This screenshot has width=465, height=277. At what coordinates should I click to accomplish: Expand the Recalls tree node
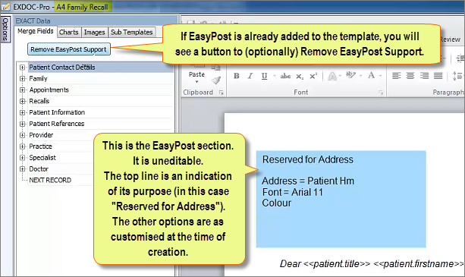click(22, 101)
